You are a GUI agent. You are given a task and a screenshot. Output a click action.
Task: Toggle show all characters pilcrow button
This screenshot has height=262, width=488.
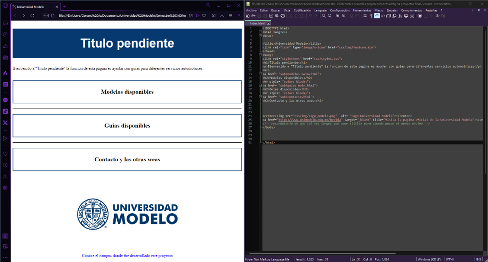[371, 16]
